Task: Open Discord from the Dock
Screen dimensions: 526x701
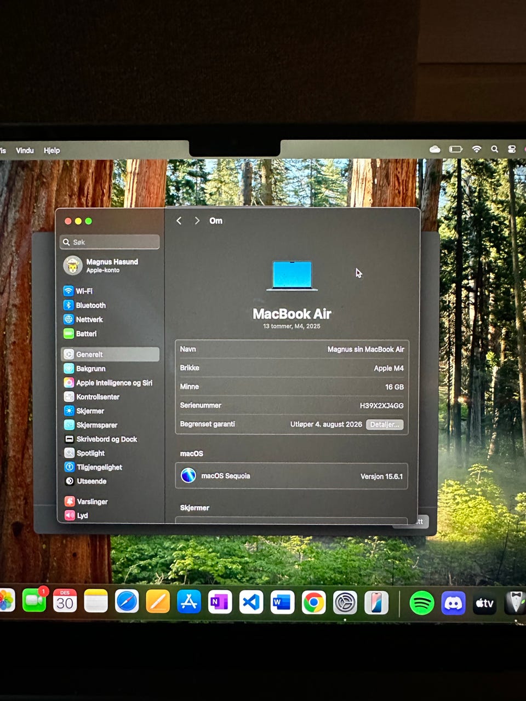Action: tap(453, 603)
